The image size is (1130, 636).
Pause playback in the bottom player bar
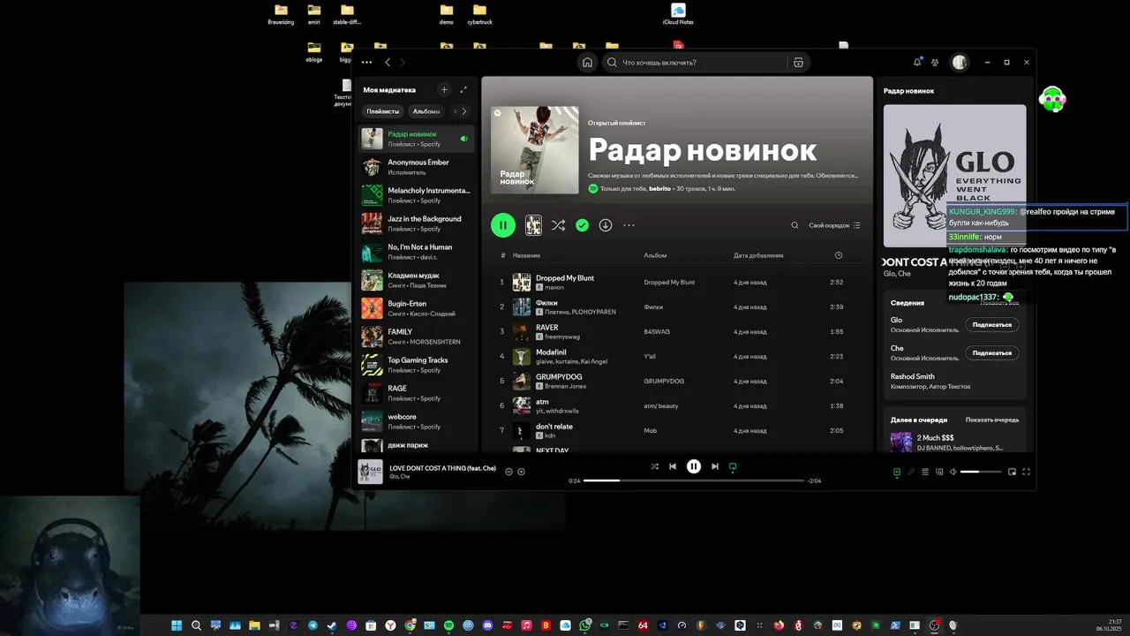point(694,466)
